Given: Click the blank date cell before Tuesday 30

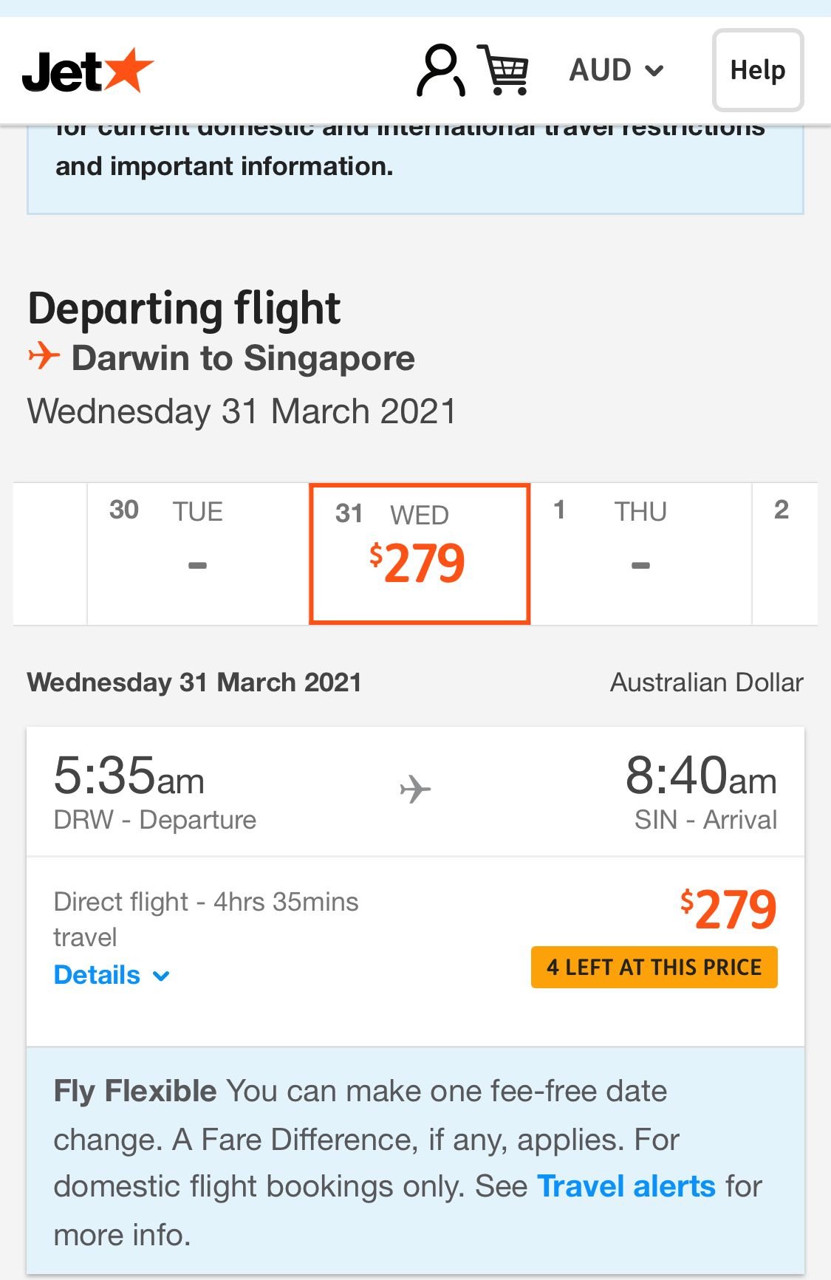Looking at the screenshot, I should (50, 554).
